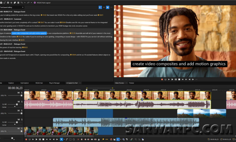Mute the second video track

coord(18,111)
